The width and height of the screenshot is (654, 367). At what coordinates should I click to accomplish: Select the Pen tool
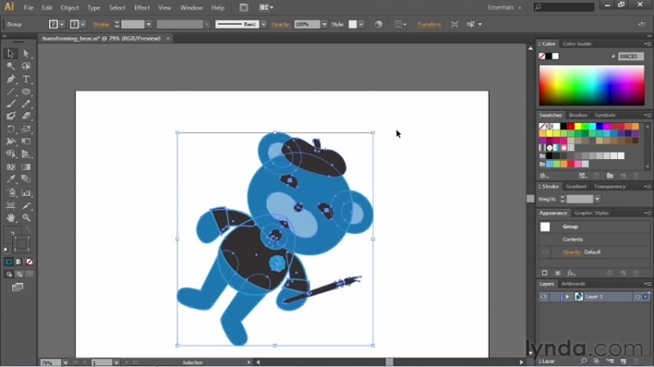click(11, 79)
